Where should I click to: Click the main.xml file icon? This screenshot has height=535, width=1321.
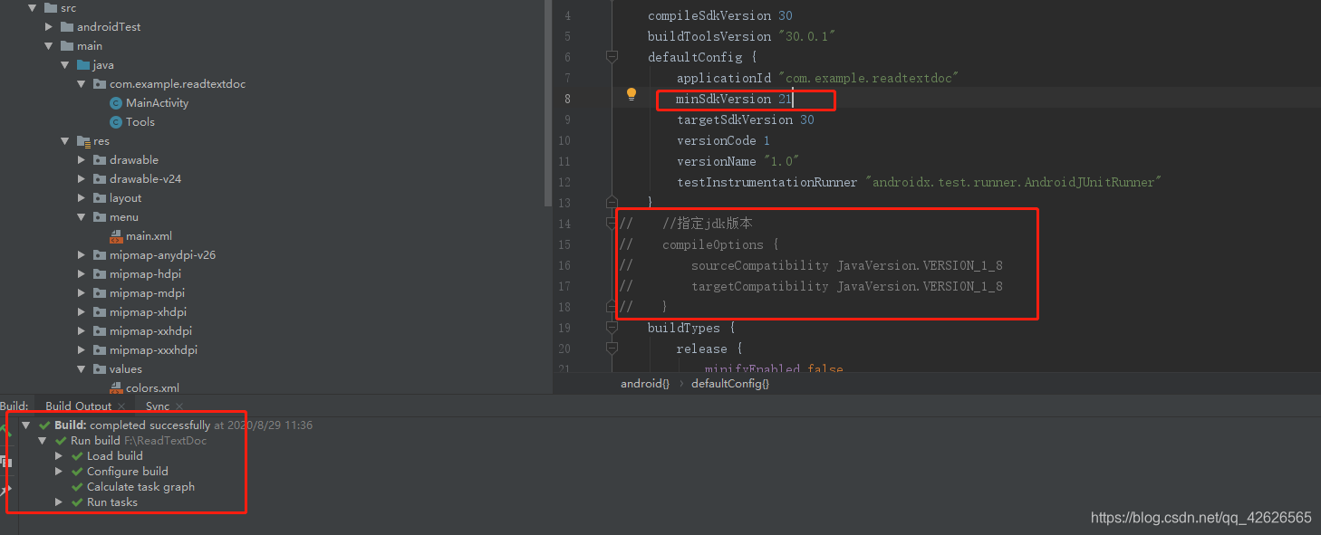pos(115,236)
